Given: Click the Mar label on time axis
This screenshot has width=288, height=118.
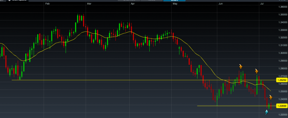Looking at the screenshot, I should click(x=89, y=4).
